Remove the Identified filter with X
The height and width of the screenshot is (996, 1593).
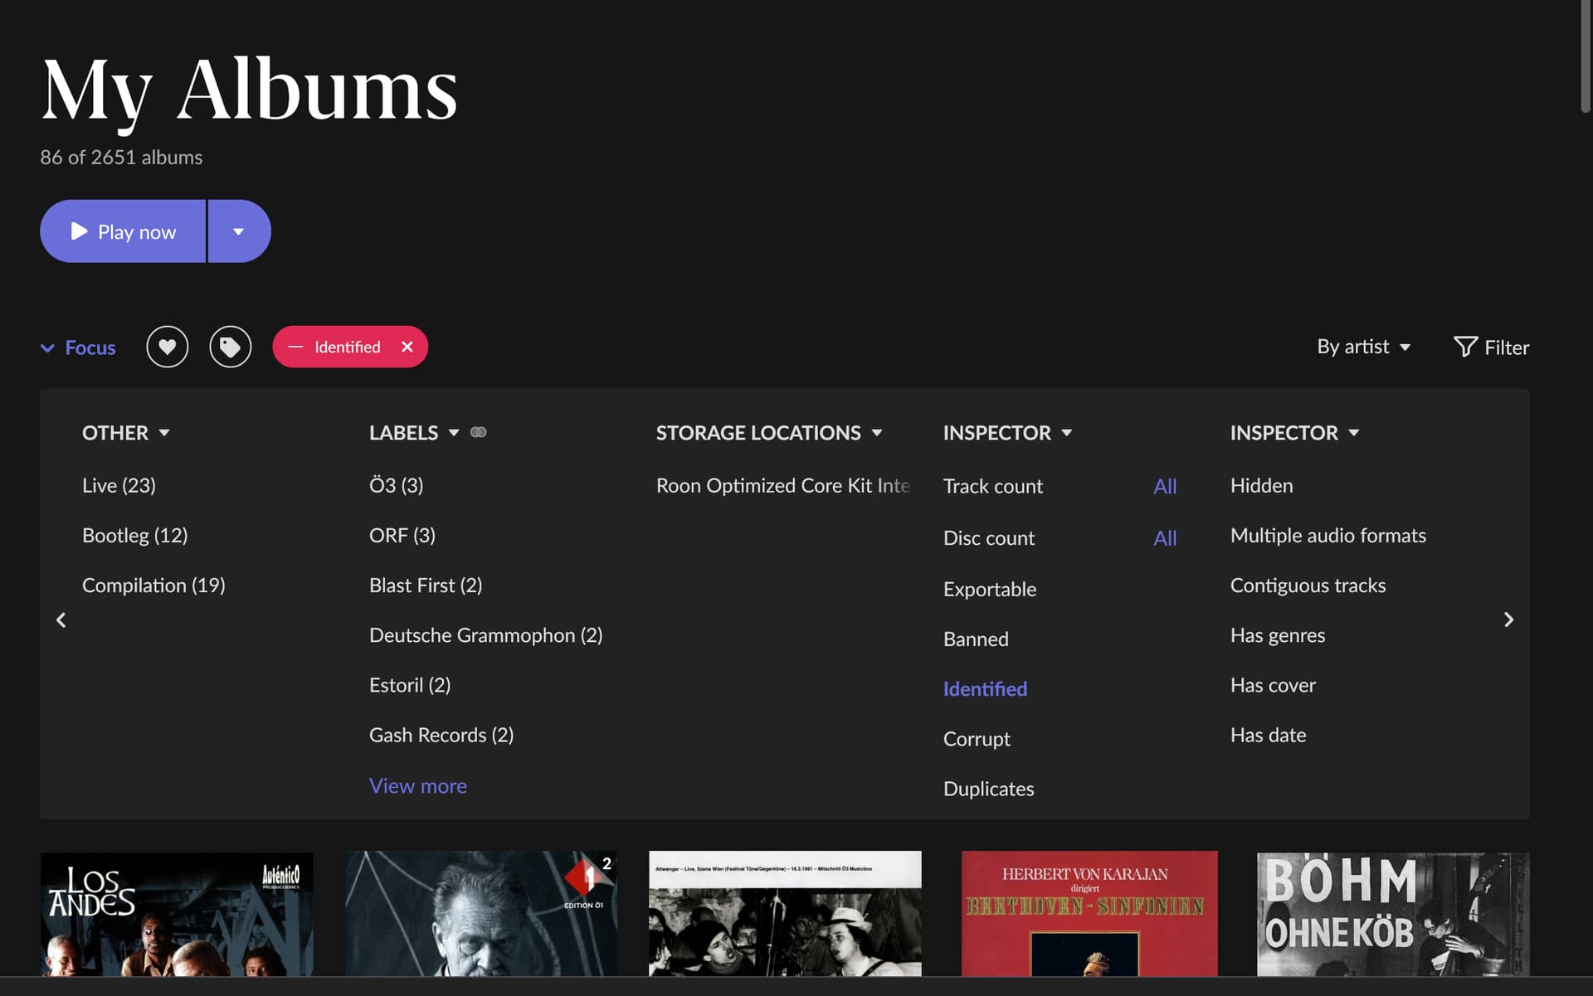pos(407,347)
